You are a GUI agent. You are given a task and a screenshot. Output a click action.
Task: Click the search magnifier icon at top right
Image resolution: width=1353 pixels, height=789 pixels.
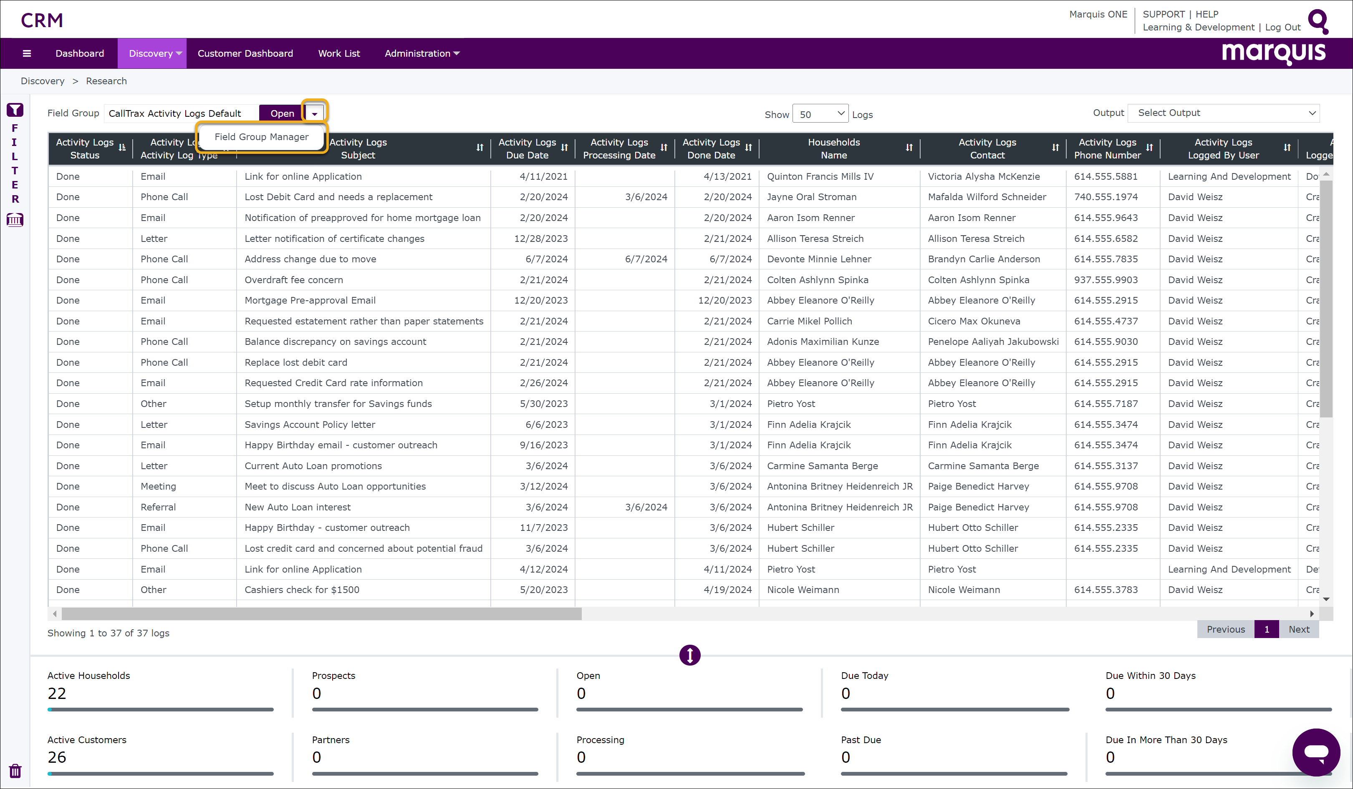click(x=1318, y=21)
